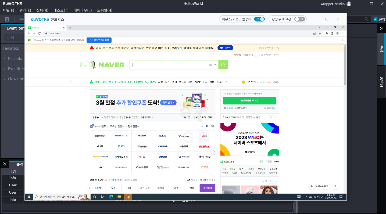Open Chrome tab search chevron
The height and width of the screenshot is (214, 386).
(x=320, y=27)
